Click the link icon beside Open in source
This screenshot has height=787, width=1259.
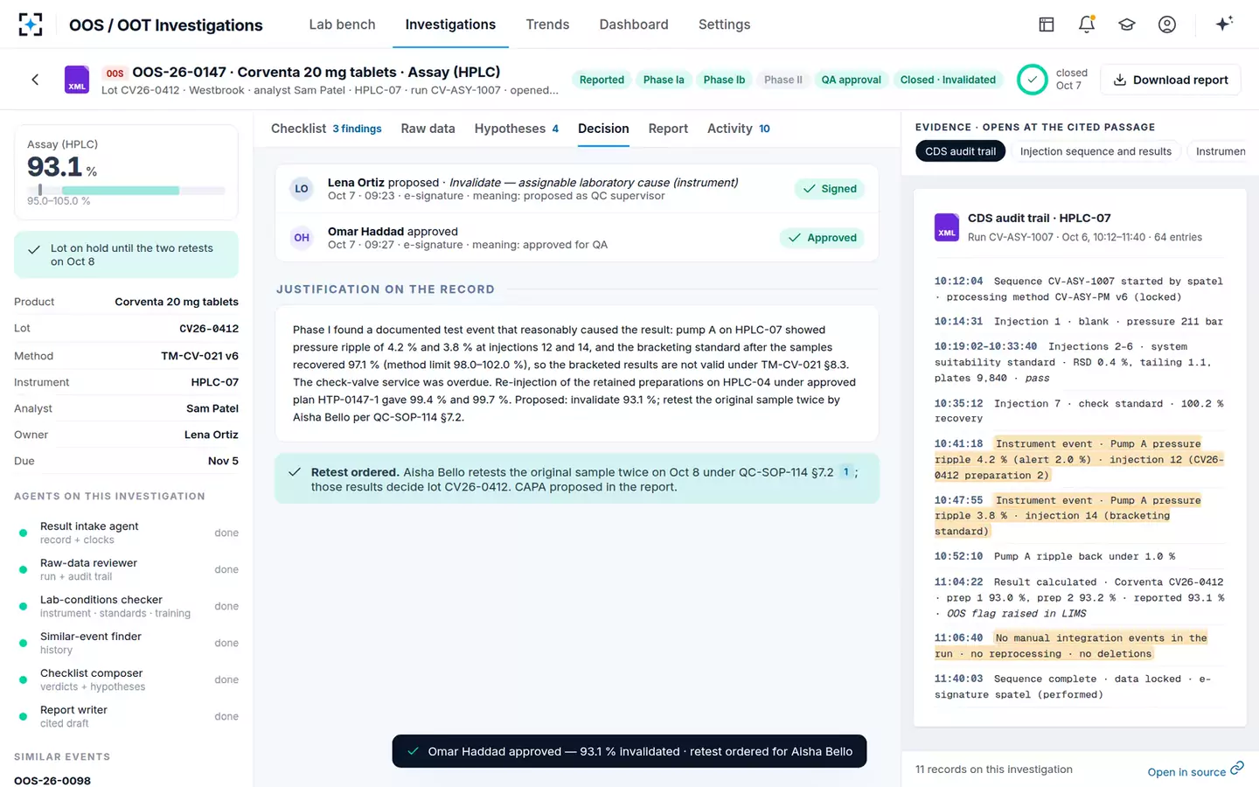click(1237, 769)
